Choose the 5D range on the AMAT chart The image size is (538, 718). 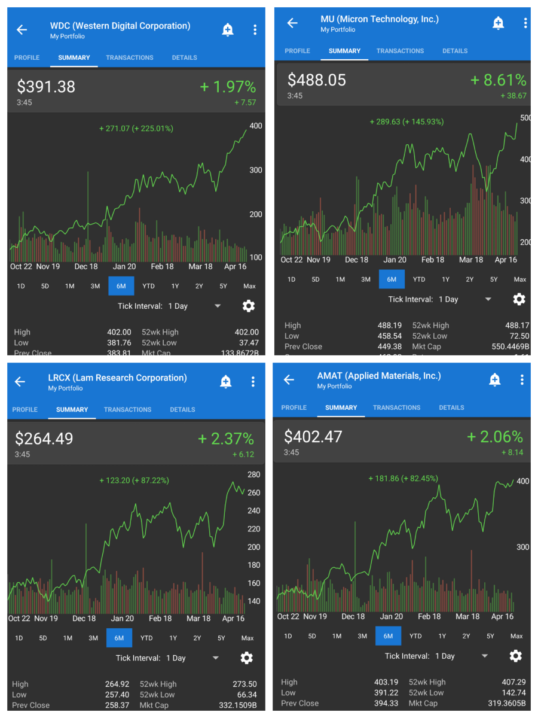312,636
